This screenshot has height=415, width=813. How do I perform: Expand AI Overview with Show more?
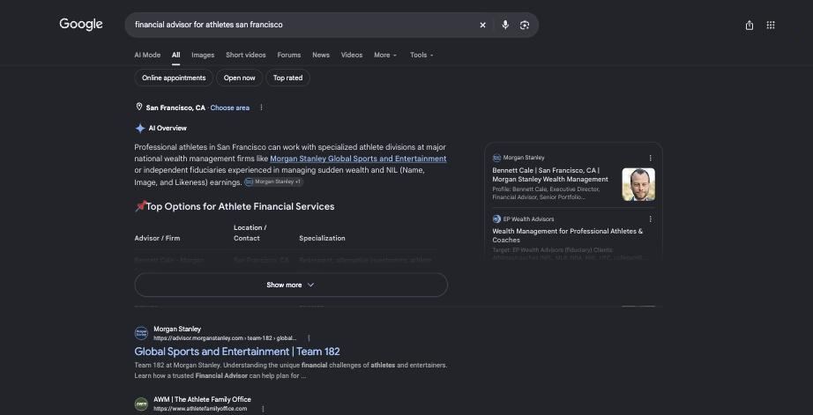(291, 285)
